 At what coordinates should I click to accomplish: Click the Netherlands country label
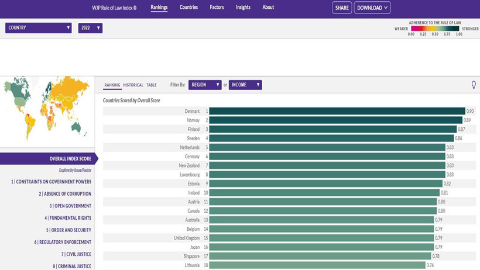[190, 147]
